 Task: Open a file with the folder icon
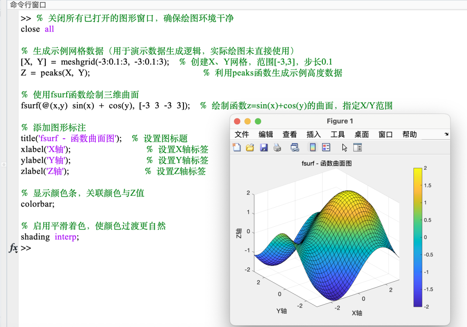point(250,147)
